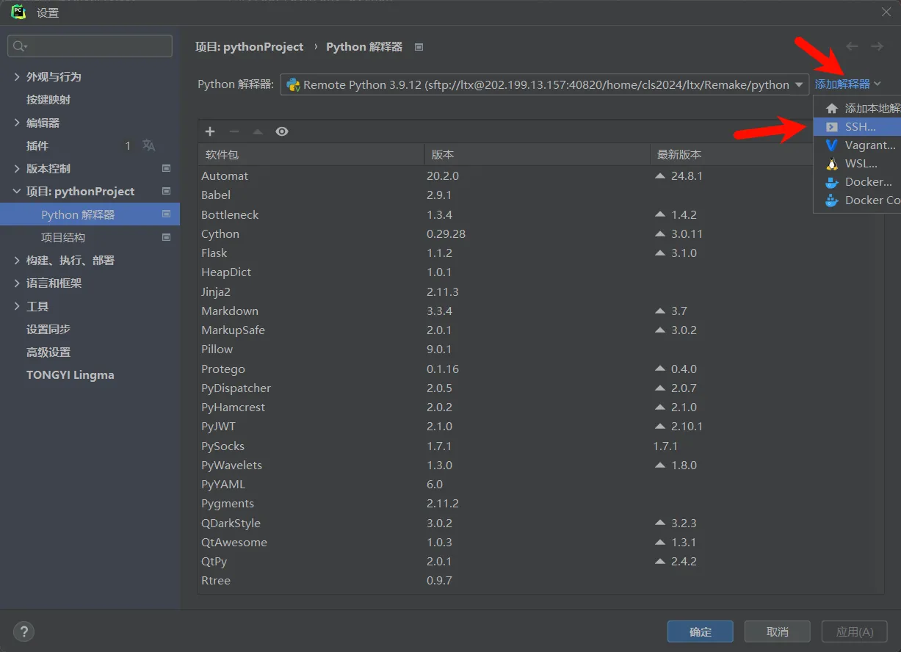This screenshot has height=652, width=901.
Task: Choose SSH... from the add interpreter menu
Action: (858, 127)
